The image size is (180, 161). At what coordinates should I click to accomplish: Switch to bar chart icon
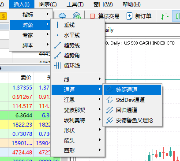coord(165,16)
